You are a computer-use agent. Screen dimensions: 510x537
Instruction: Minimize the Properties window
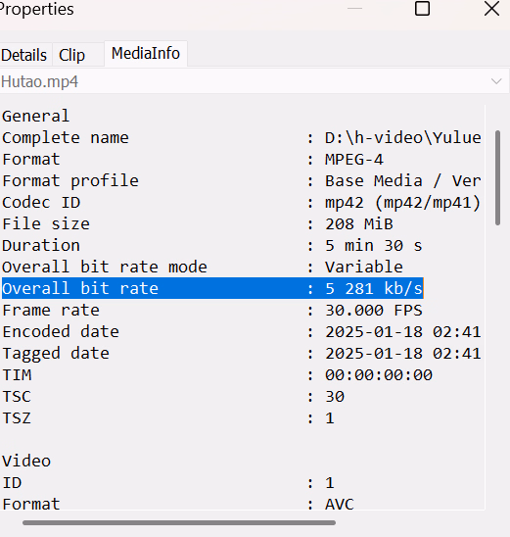354,9
